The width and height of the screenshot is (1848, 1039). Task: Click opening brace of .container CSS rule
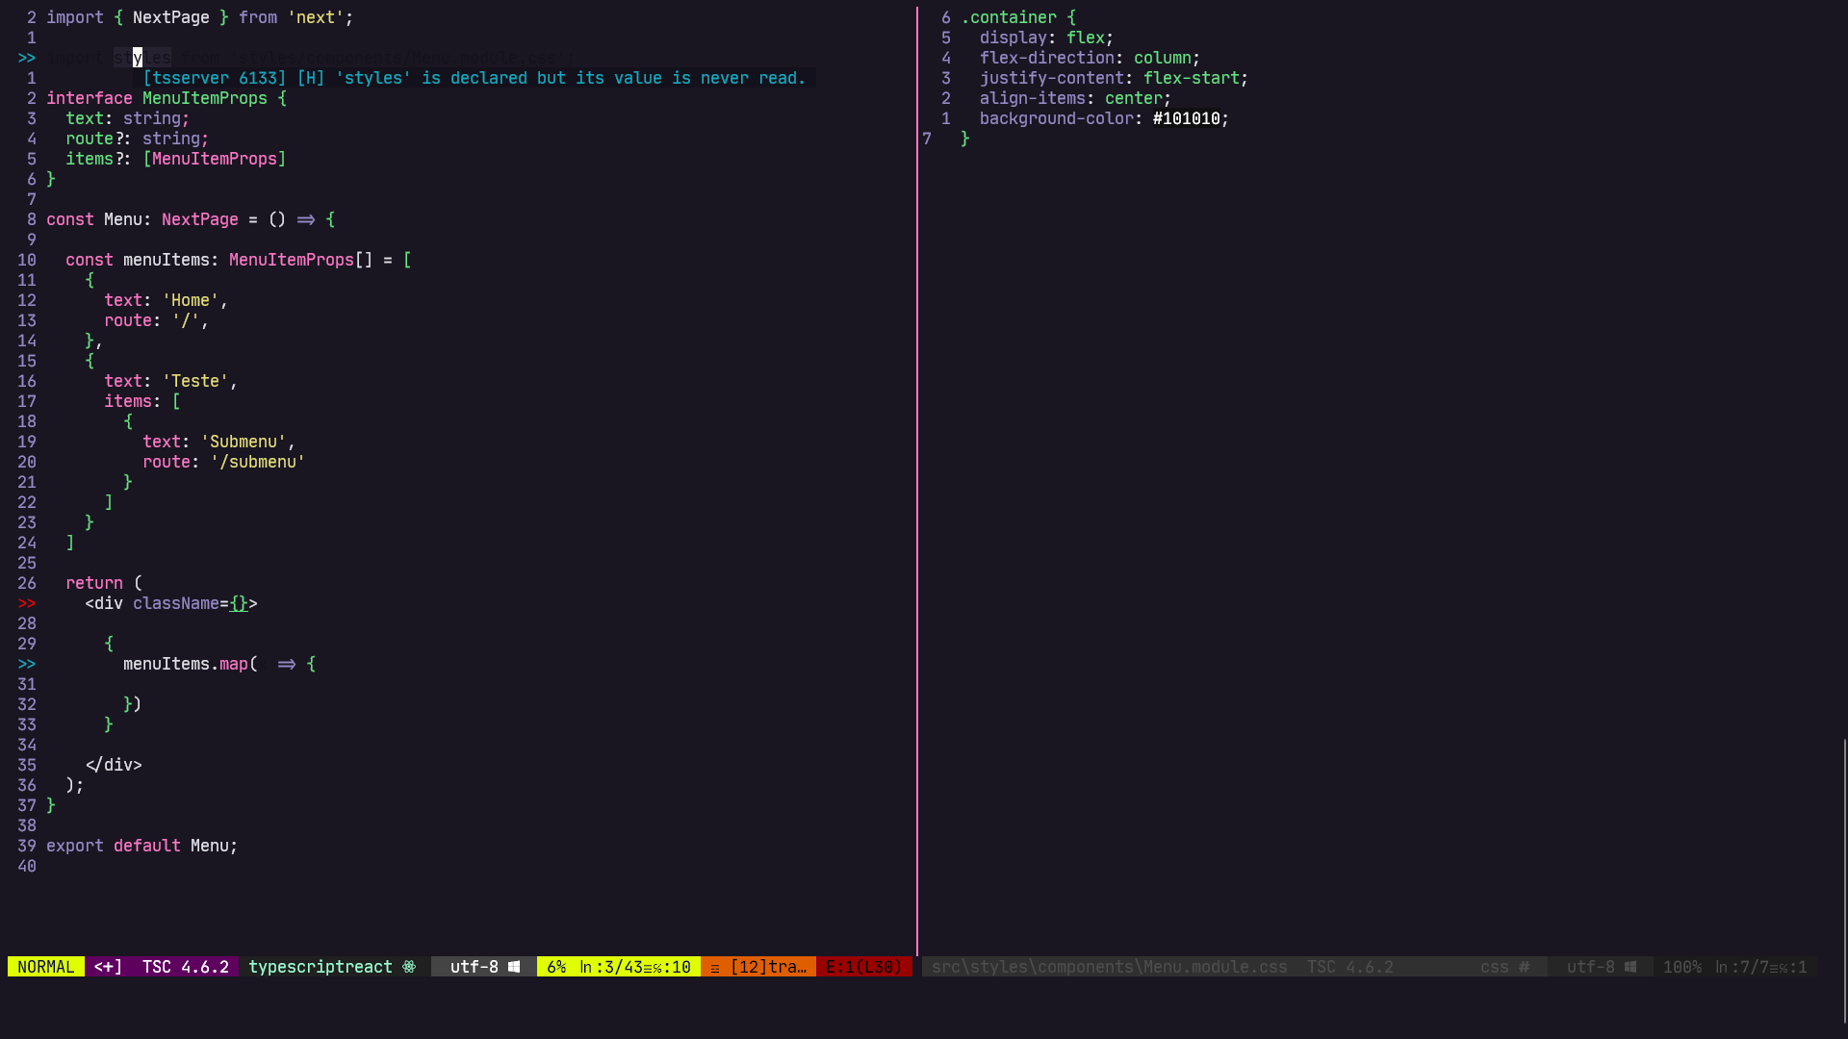[1071, 17]
